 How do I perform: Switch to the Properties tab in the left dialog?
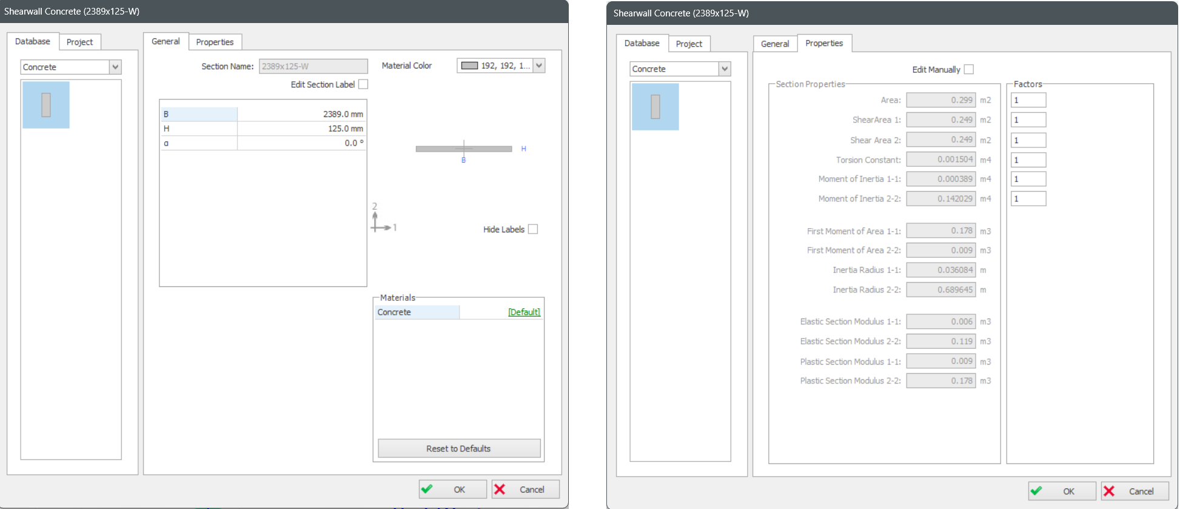click(215, 42)
